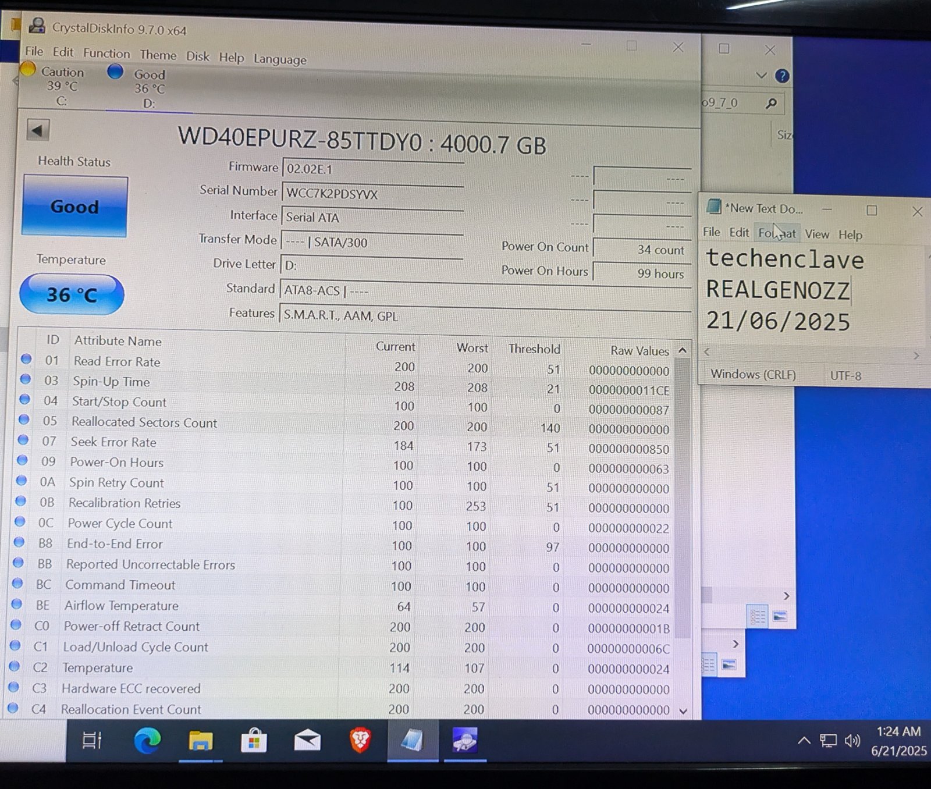
Task: Click the search magnifier in Explorer
Action: [771, 104]
